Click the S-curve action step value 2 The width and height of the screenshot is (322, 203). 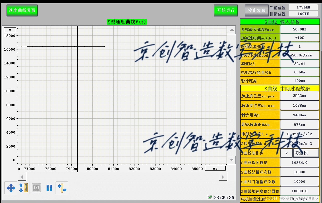(x=286, y=153)
